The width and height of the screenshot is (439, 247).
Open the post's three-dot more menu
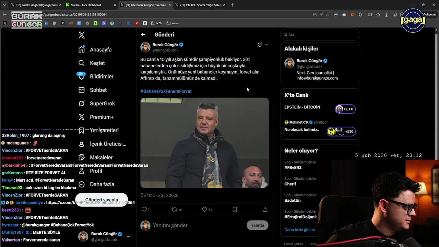pos(266,45)
